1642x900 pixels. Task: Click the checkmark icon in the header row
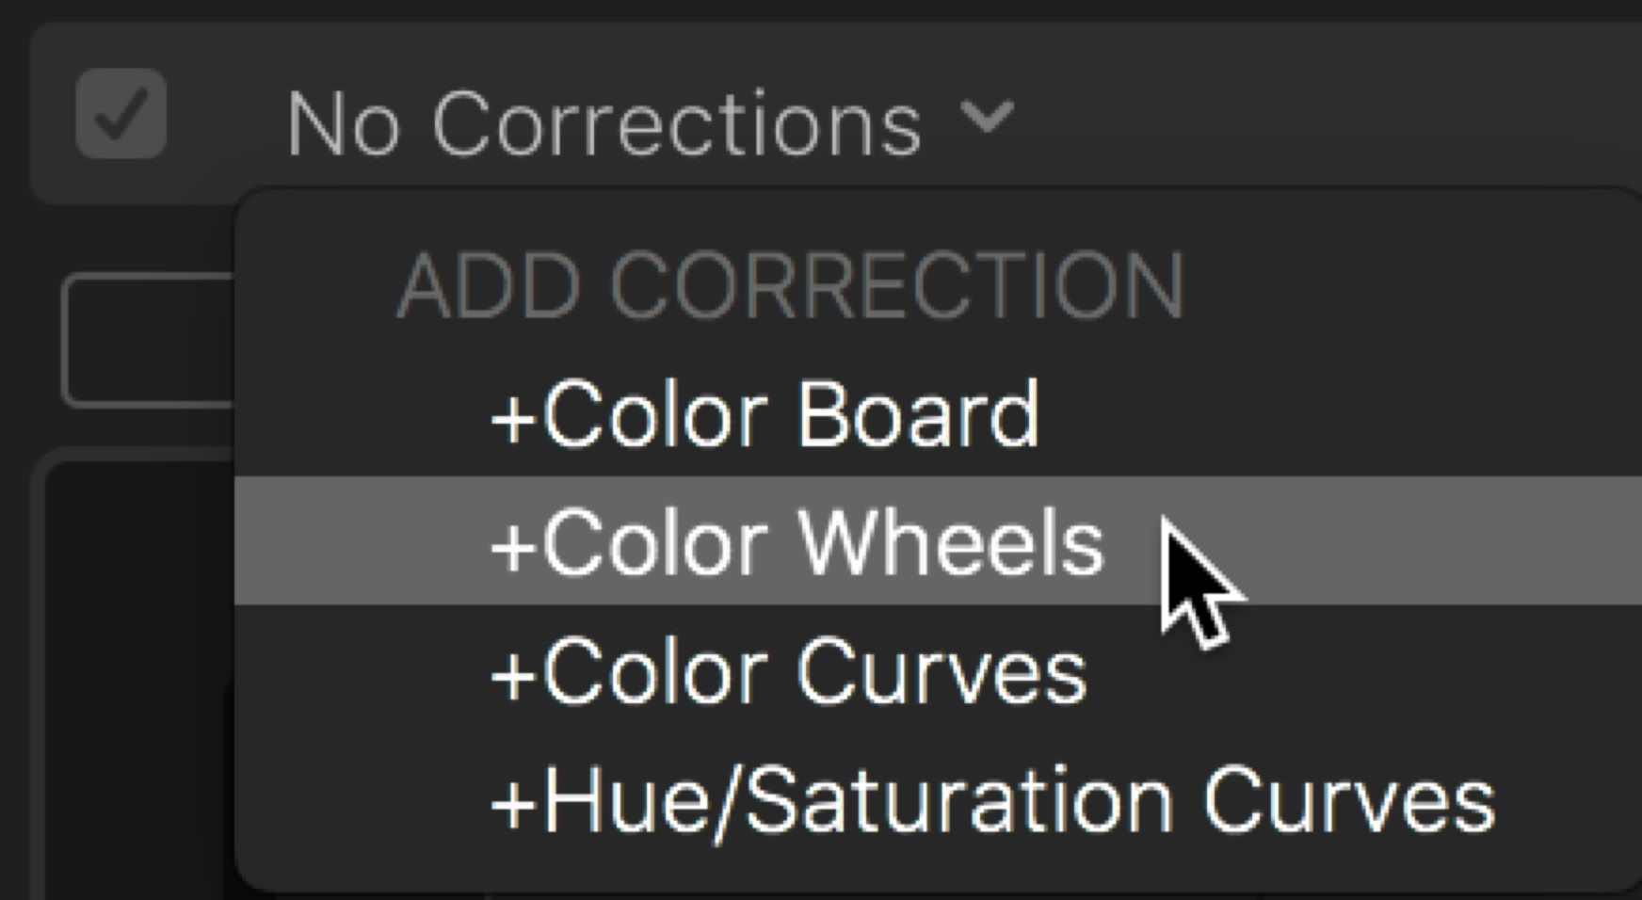[x=121, y=114]
